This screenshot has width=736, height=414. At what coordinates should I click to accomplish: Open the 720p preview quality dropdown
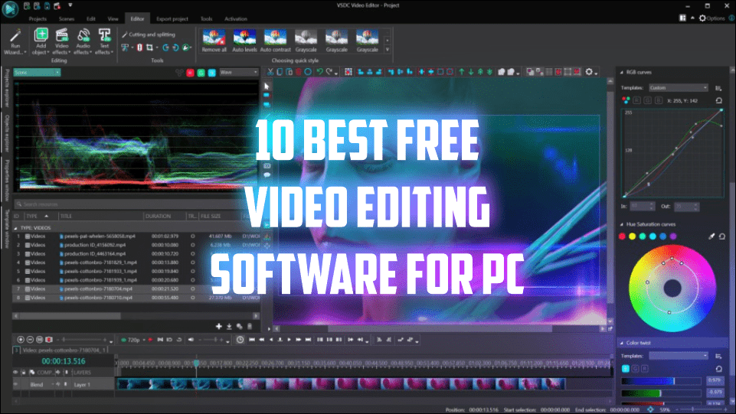click(x=132, y=340)
